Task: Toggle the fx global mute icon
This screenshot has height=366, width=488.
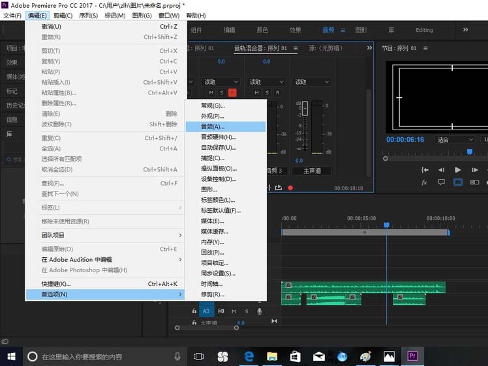Action: pyautogui.click(x=424, y=182)
